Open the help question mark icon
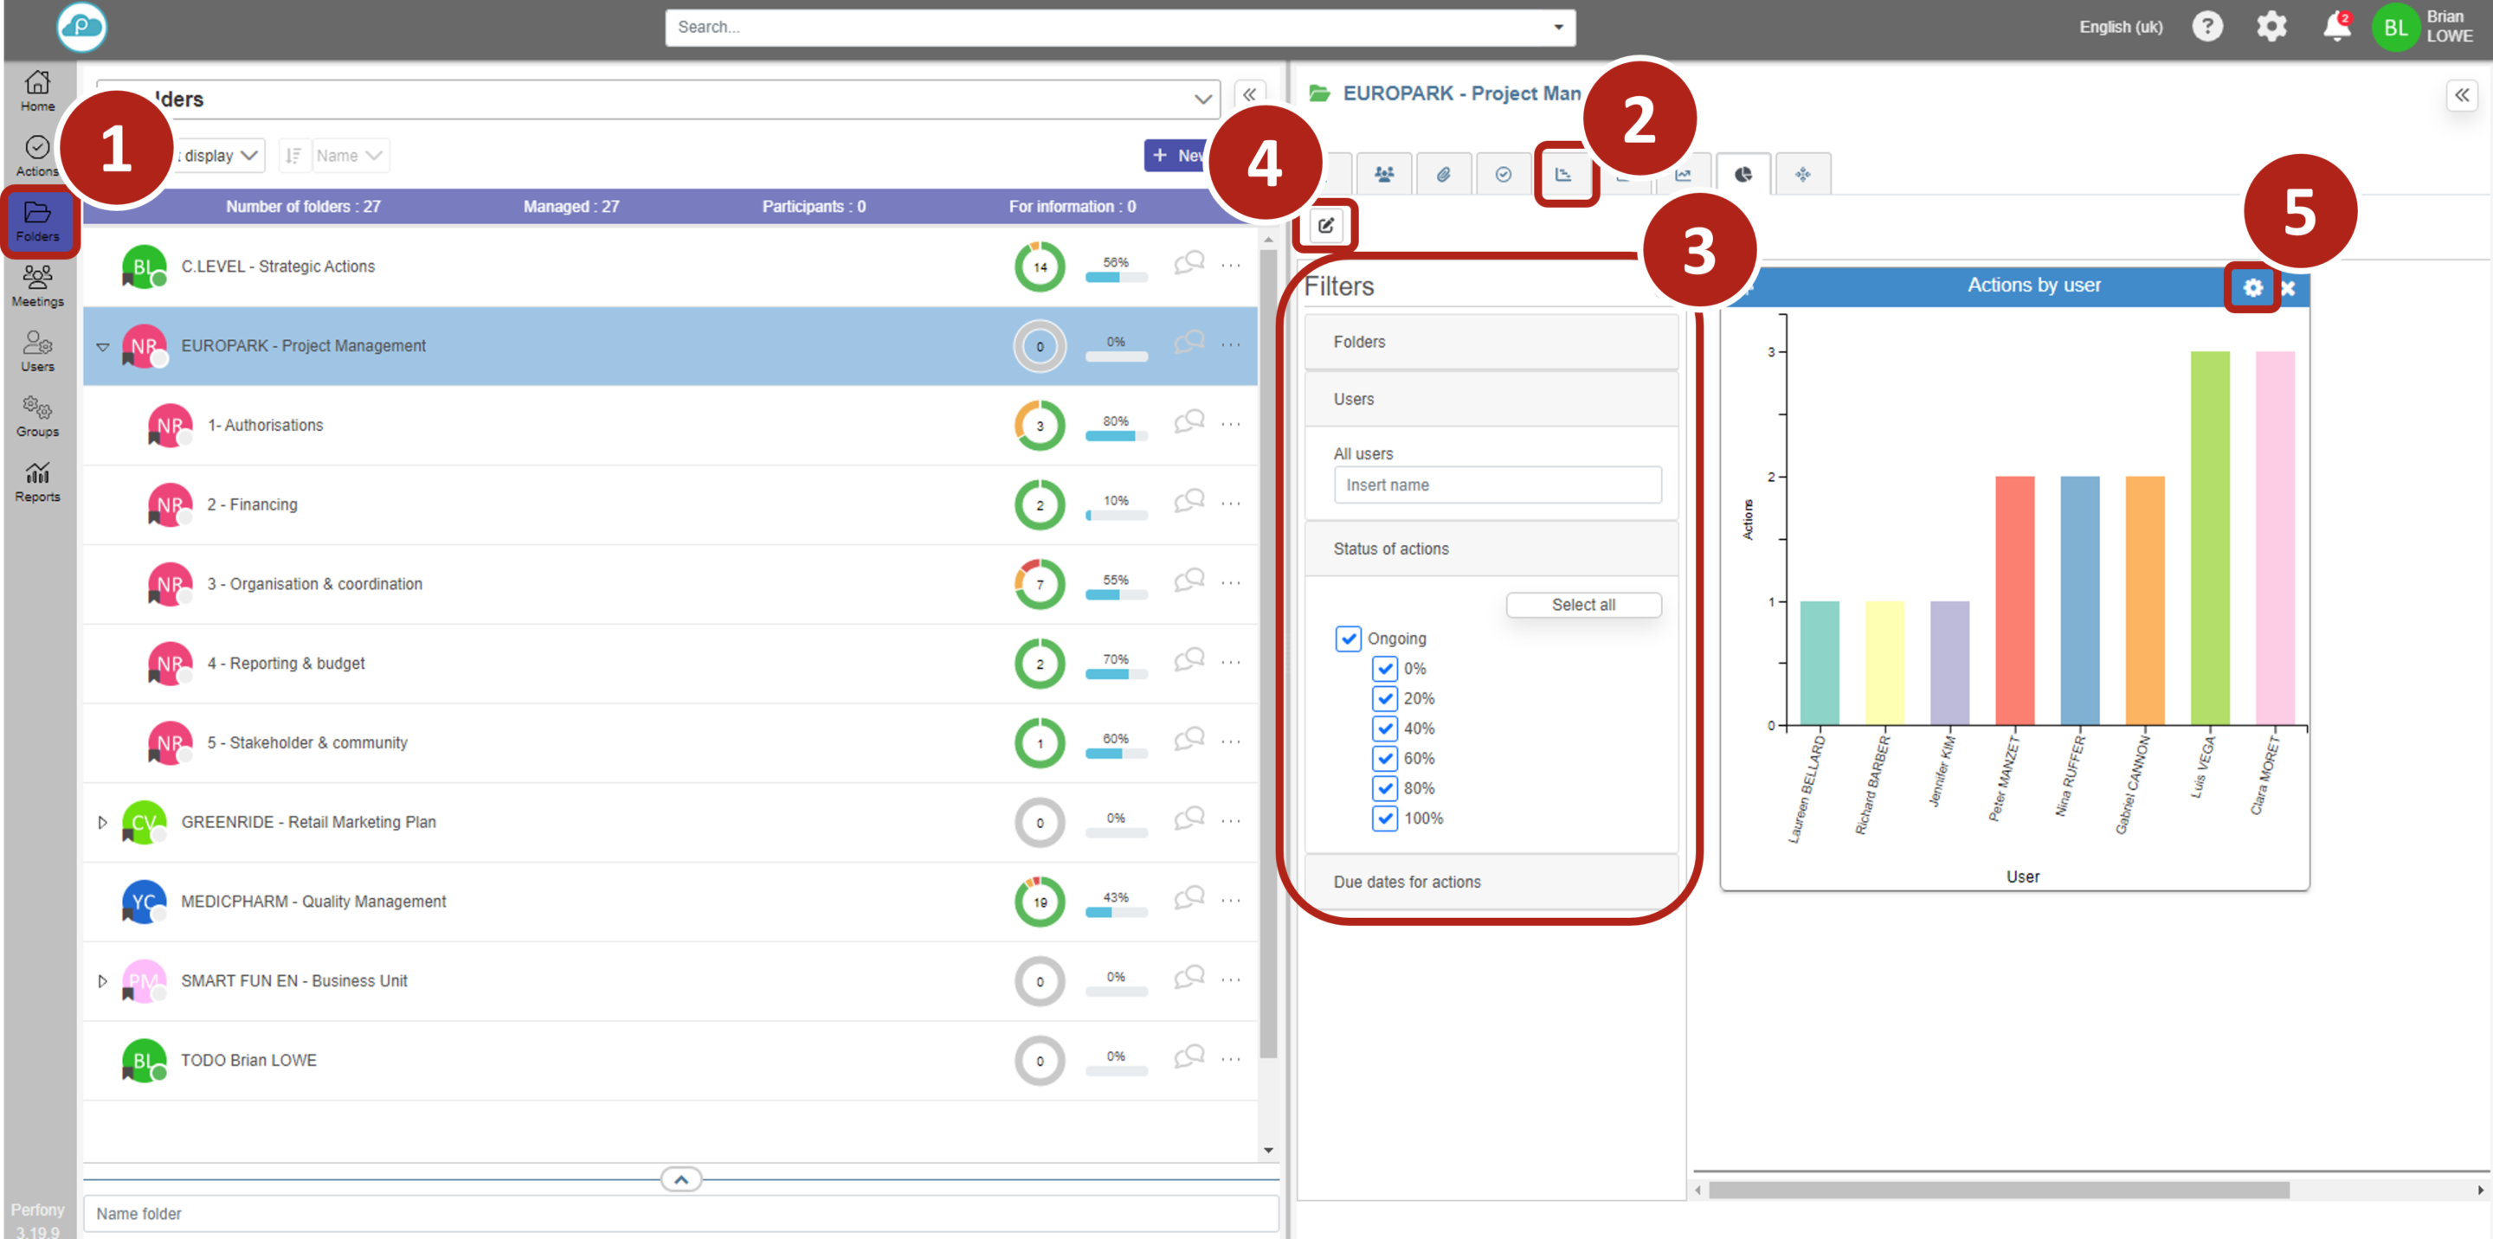This screenshot has width=2493, height=1239. [2206, 27]
